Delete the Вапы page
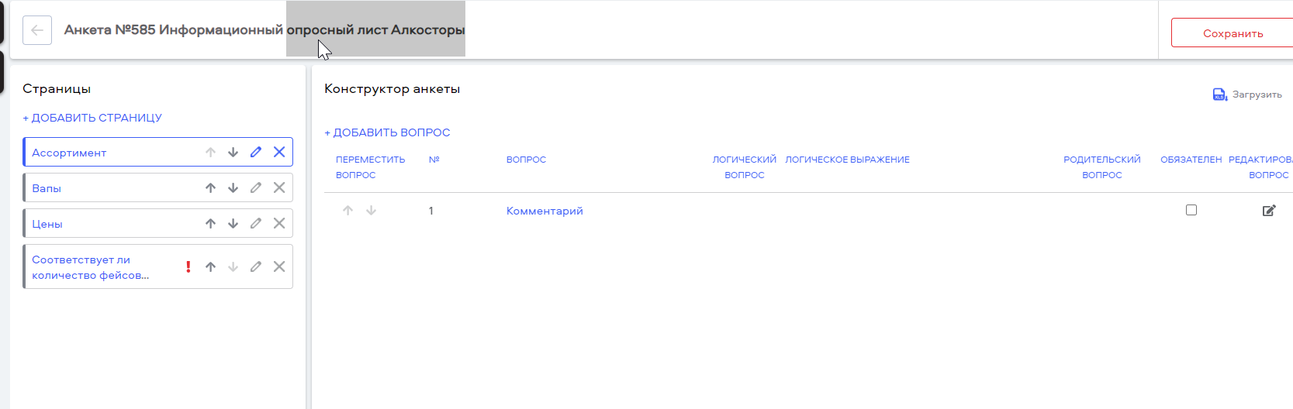The height and width of the screenshot is (409, 1293). (x=279, y=188)
